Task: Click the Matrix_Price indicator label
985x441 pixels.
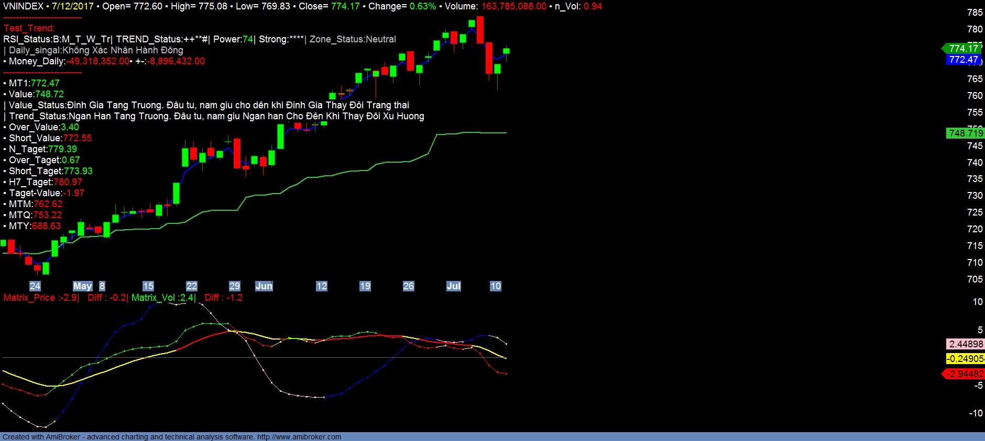Action: point(40,298)
